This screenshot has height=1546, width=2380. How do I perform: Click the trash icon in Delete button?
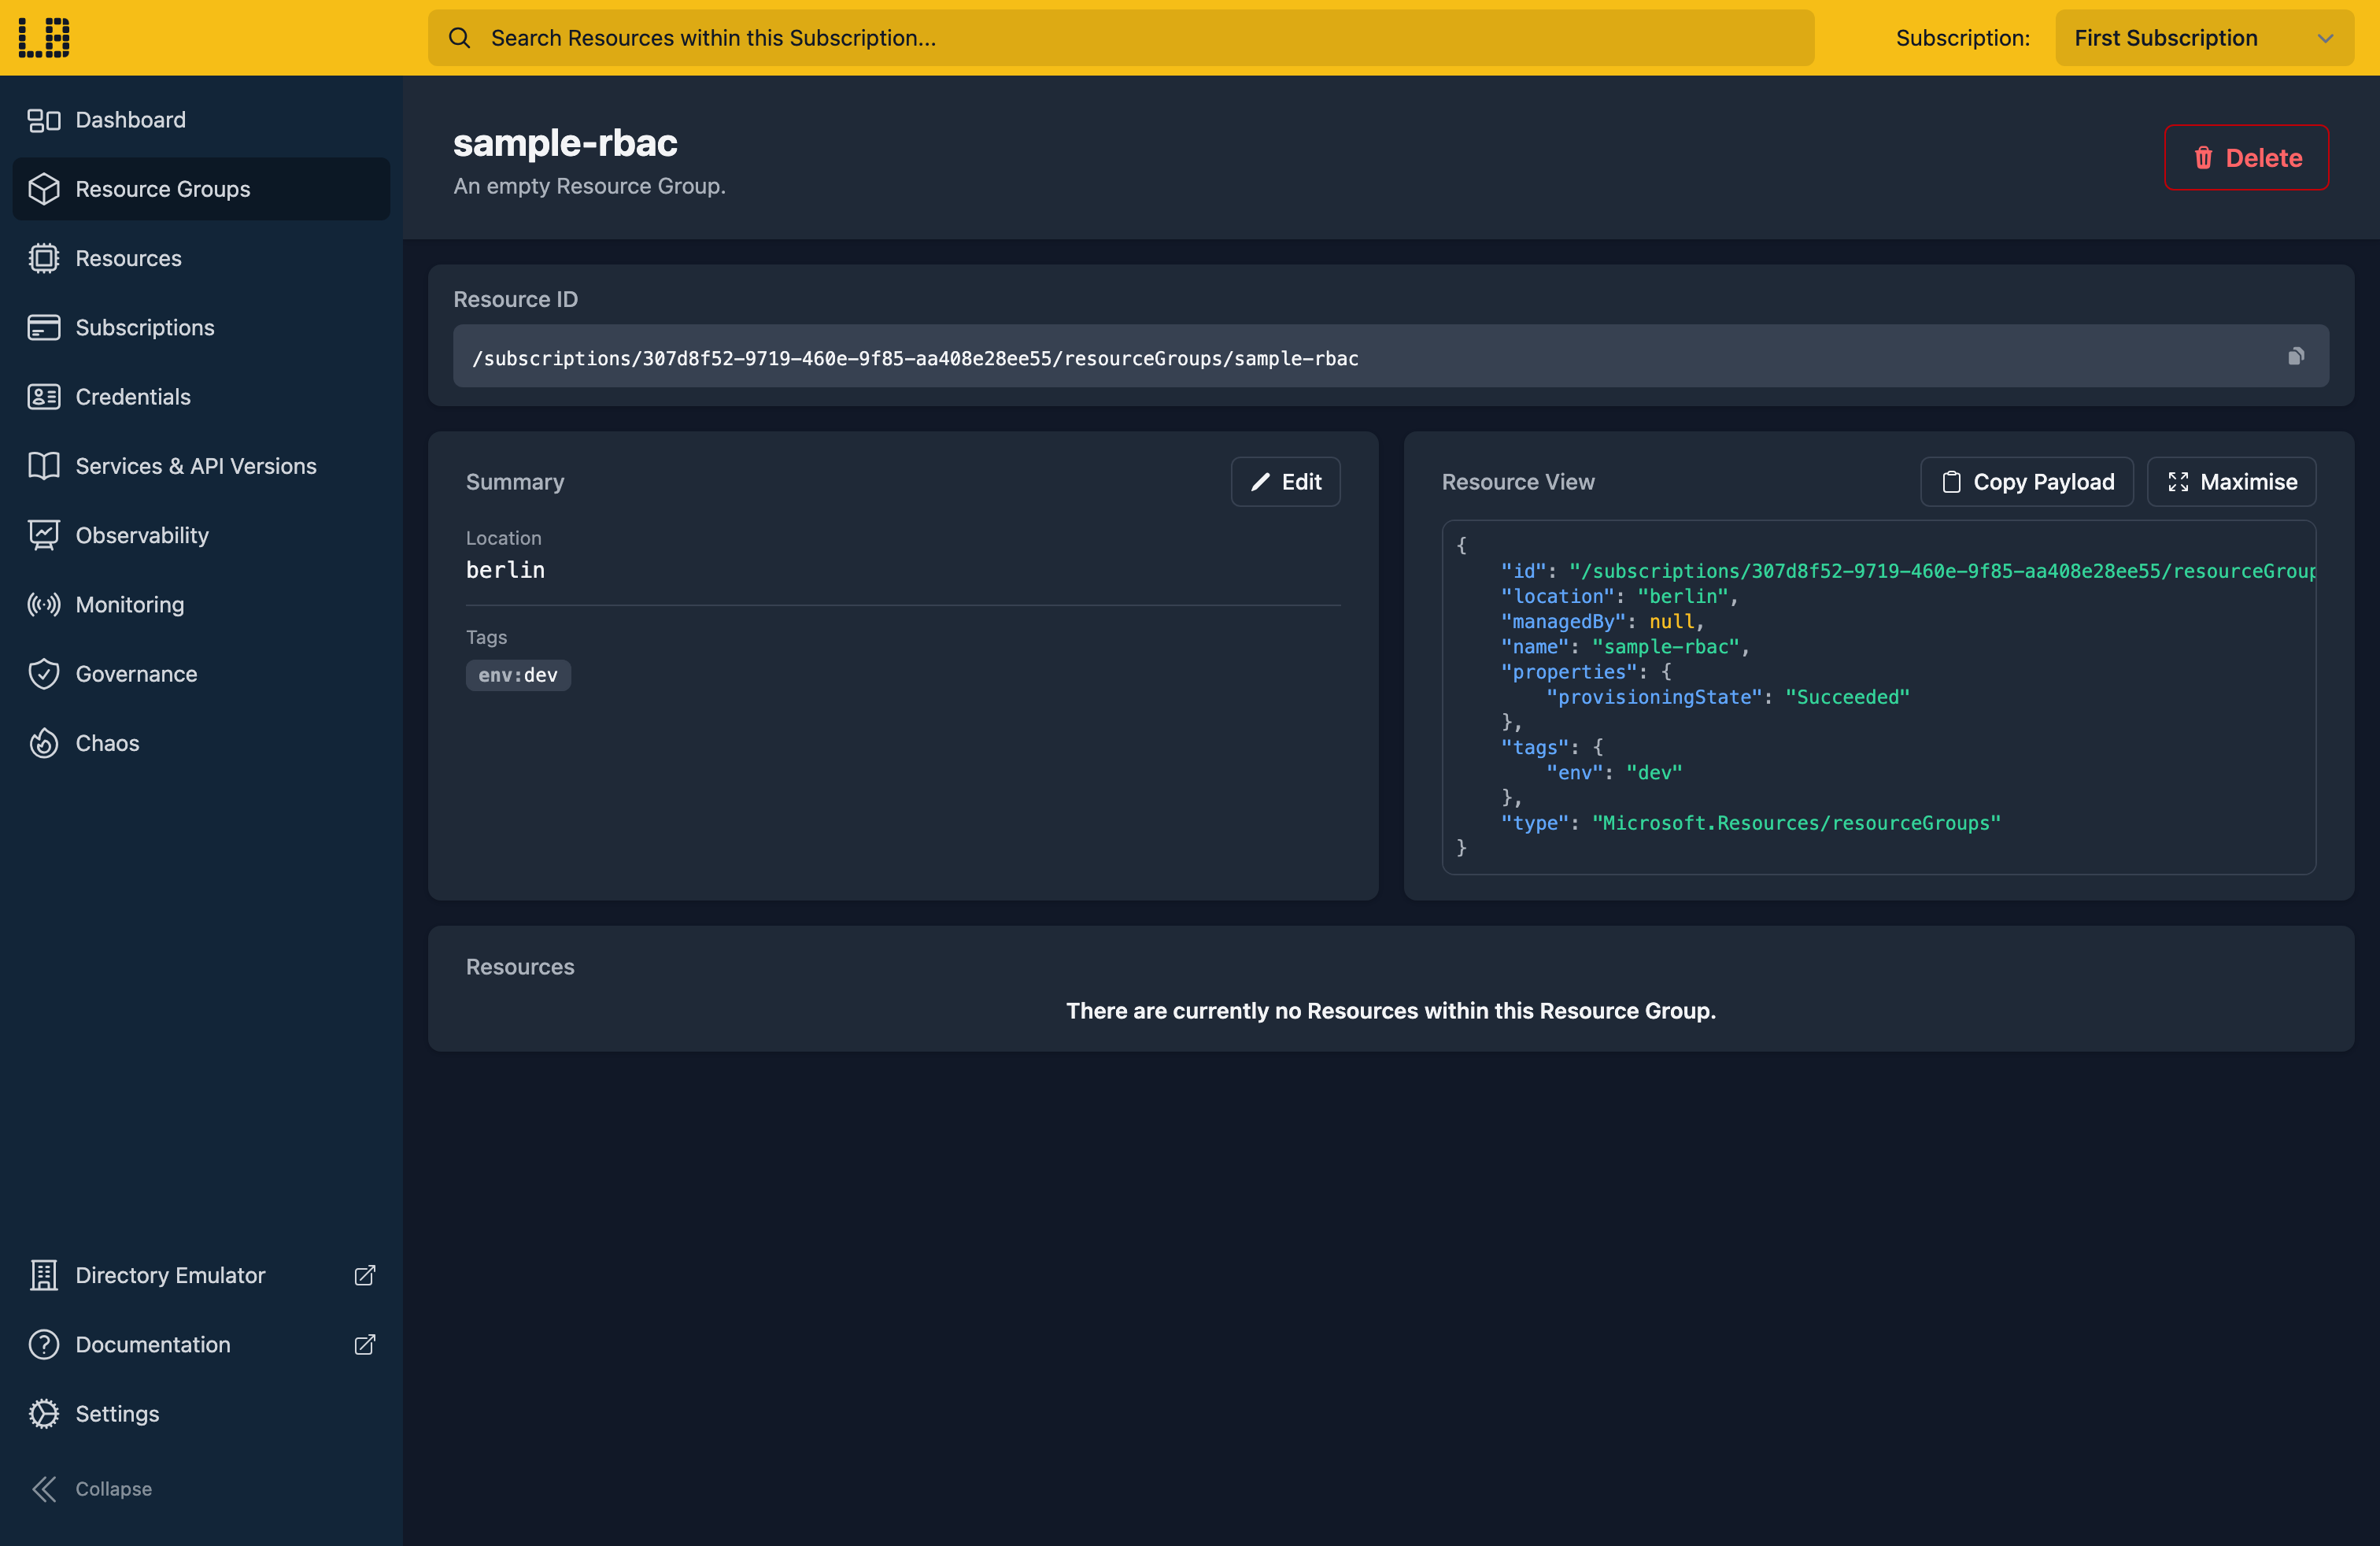pyautogui.click(x=2203, y=158)
